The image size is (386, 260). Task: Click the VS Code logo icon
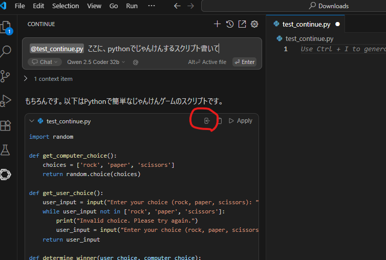point(3,6)
